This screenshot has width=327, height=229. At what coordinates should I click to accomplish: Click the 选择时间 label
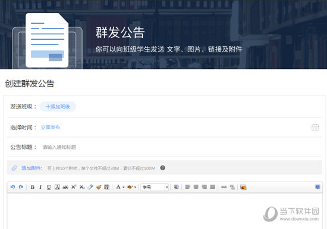pyautogui.click(x=23, y=127)
